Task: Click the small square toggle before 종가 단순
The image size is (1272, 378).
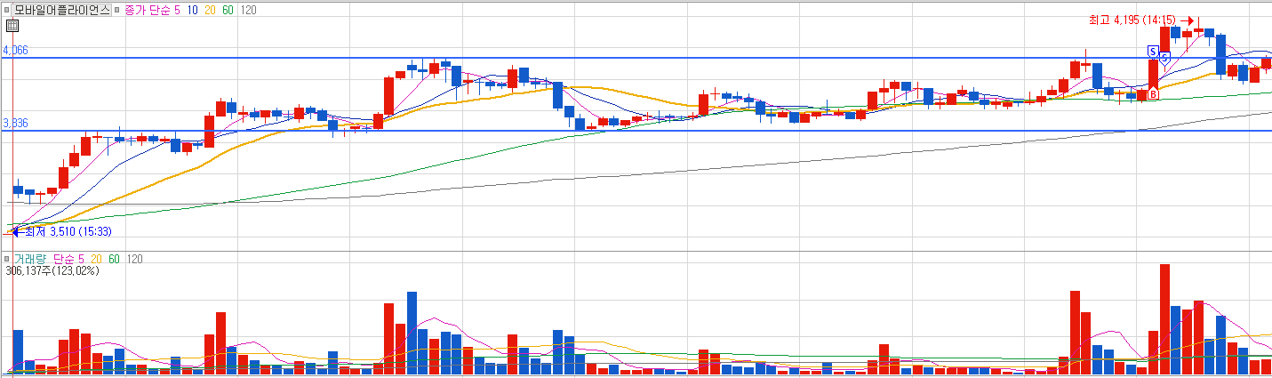Action: click(118, 9)
